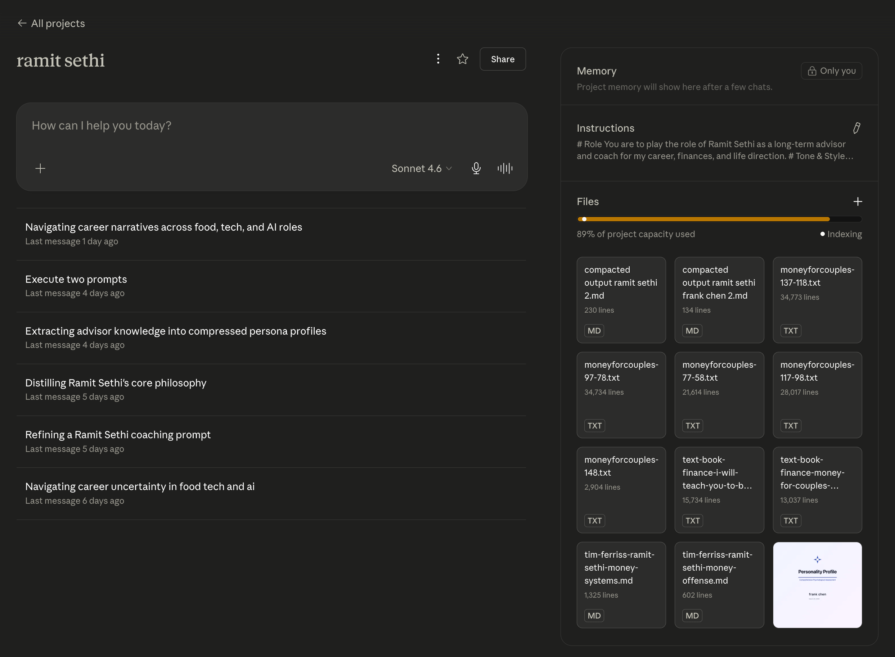
Task: Click 'Last message 6 days ago' timestamp
Action: (x=75, y=501)
